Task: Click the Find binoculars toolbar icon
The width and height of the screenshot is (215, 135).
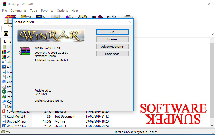Action: 82,17
